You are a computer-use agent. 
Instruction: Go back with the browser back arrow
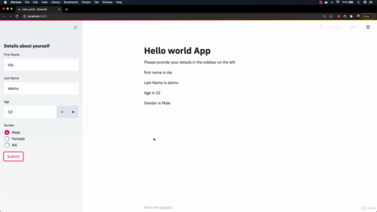pyautogui.click(x=4, y=16)
